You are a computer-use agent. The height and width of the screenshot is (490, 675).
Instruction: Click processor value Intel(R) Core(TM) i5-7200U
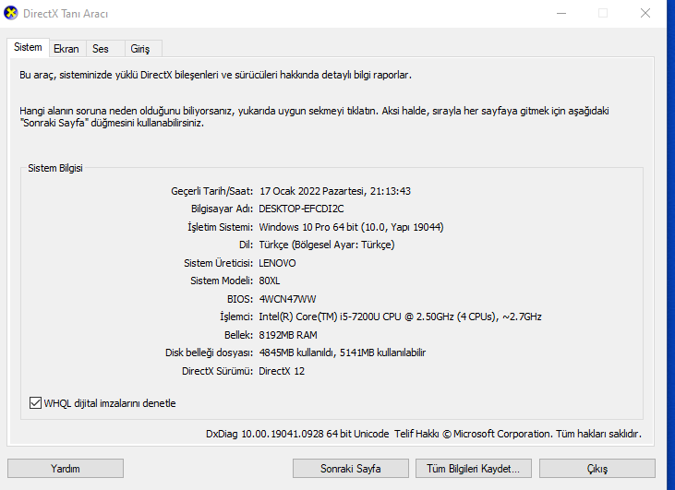pyautogui.click(x=319, y=317)
